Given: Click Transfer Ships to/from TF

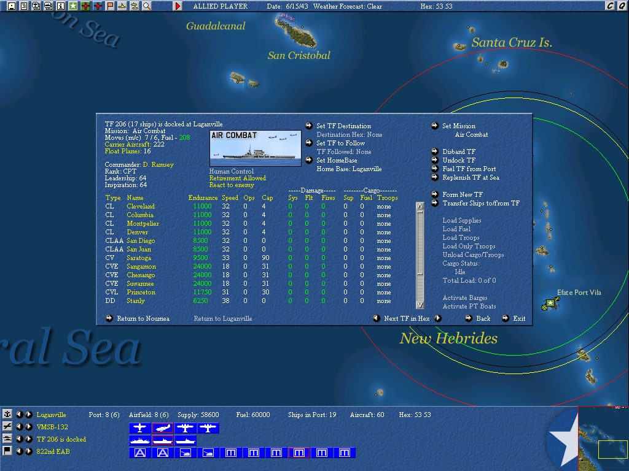Looking at the screenshot, I should (481, 203).
